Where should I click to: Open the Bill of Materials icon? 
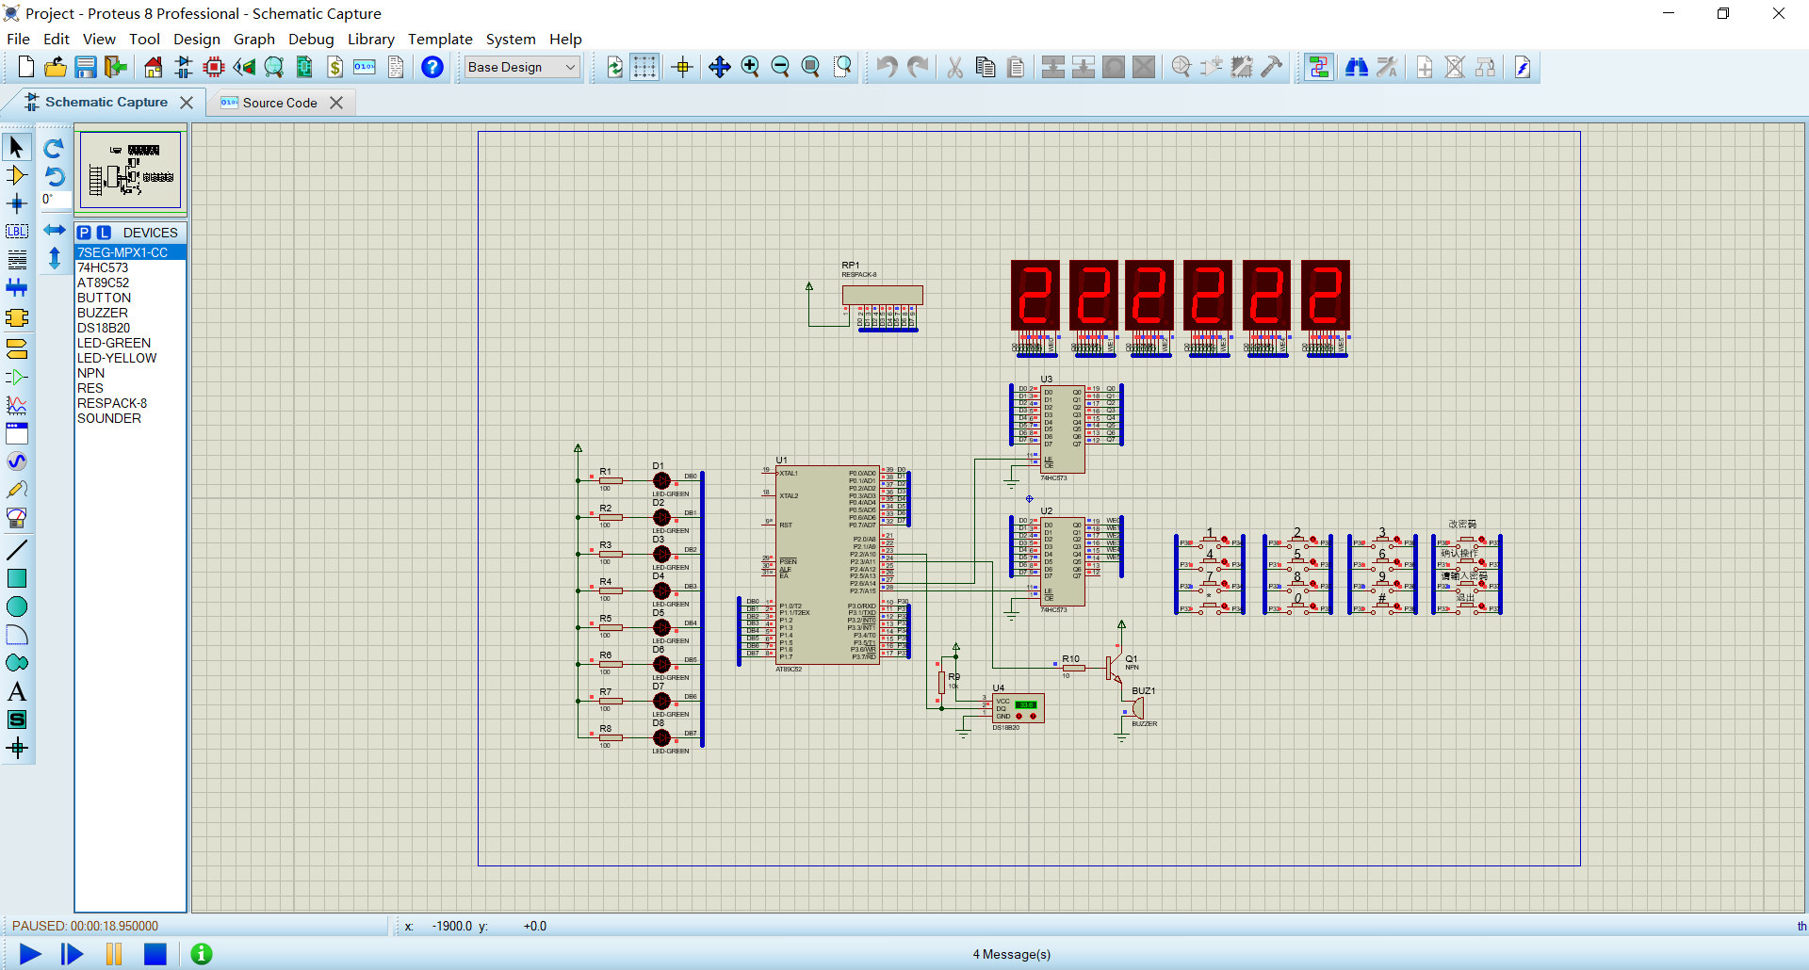pos(334,67)
